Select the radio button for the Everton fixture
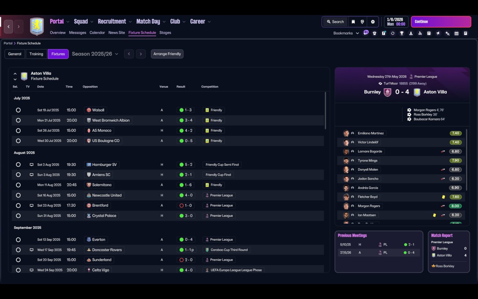Viewport: 478px width, 299px height. (x=18, y=240)
